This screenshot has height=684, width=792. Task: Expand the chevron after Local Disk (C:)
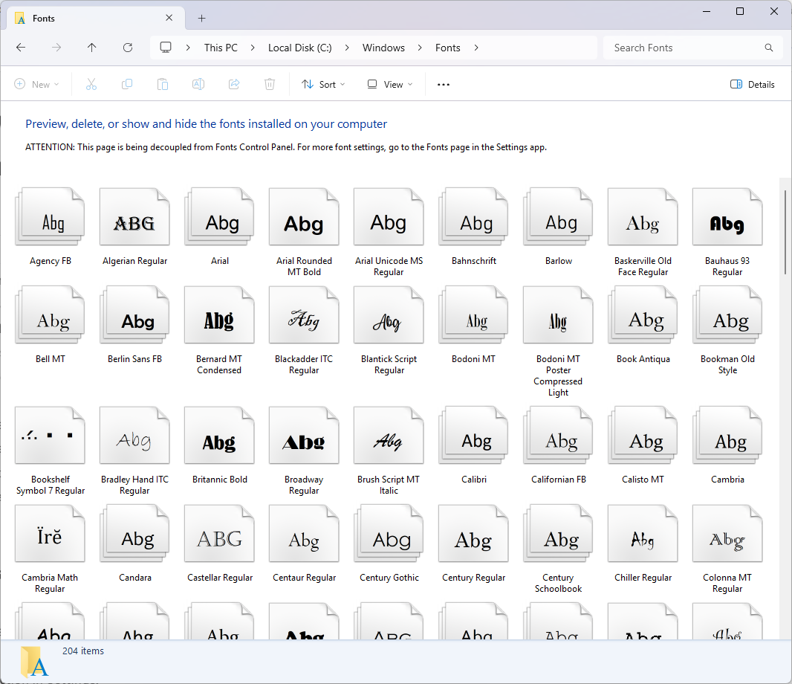347,48
